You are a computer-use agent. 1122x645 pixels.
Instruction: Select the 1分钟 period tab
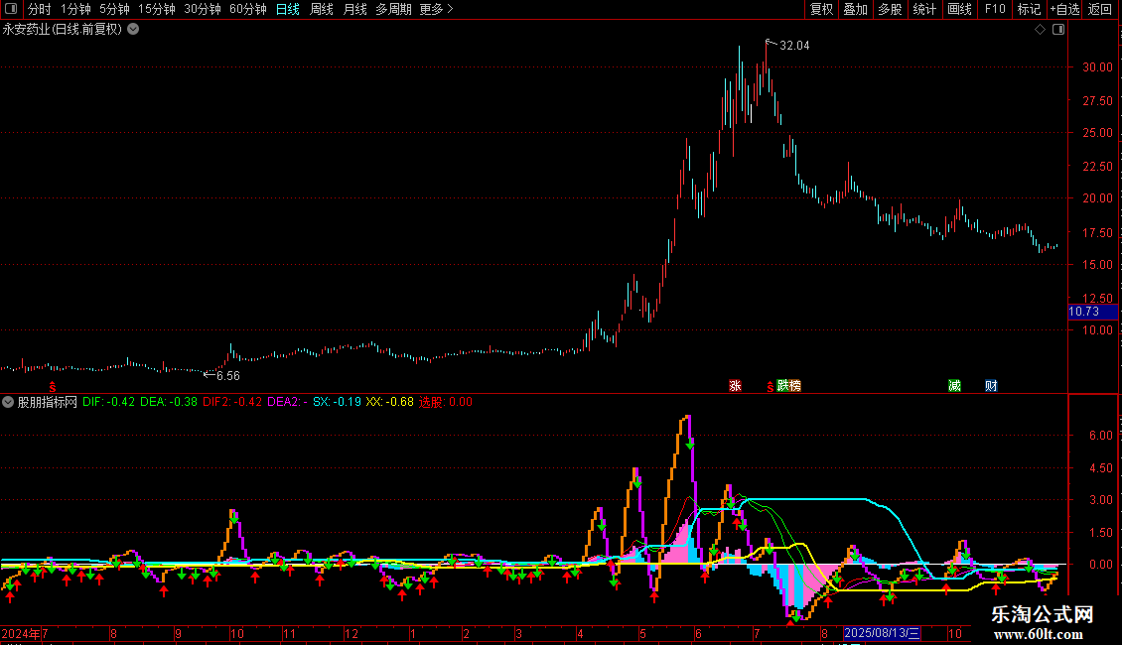pos(75,9)
